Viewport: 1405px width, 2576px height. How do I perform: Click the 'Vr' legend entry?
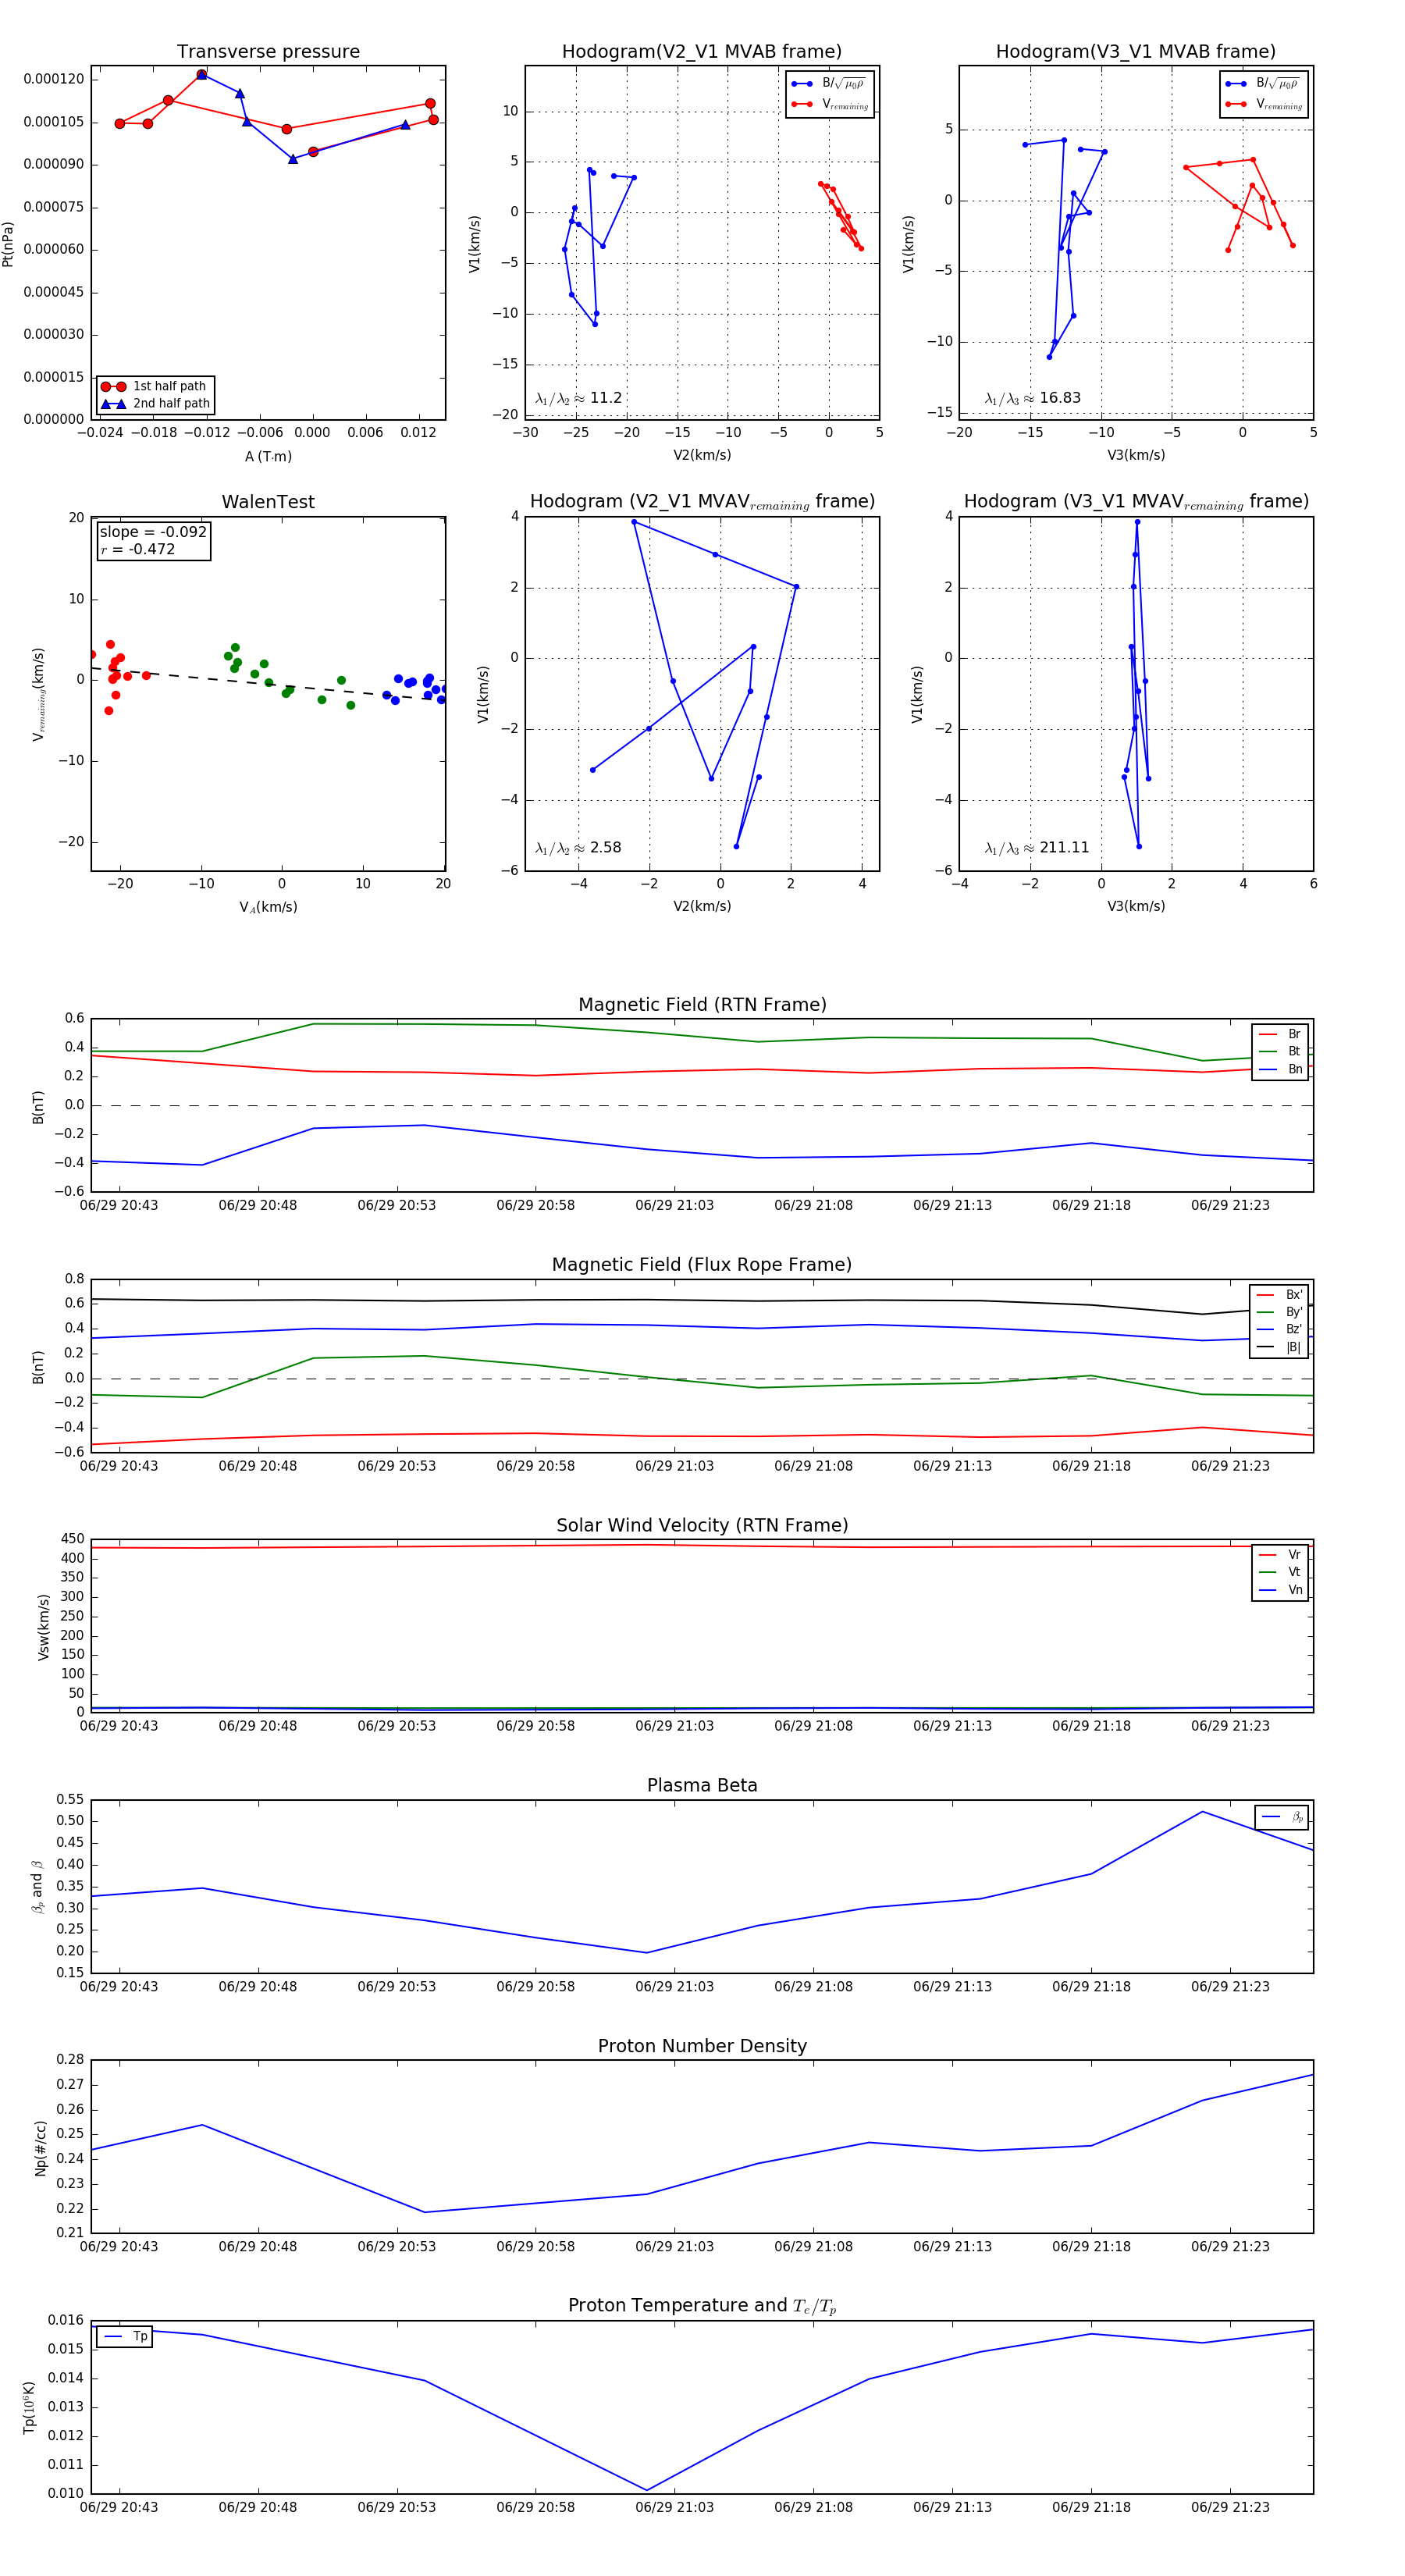pos(1280,1555)
